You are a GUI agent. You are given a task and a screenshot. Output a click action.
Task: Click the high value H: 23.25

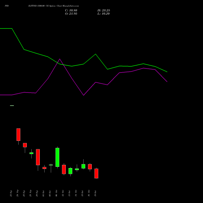[104, 11]
